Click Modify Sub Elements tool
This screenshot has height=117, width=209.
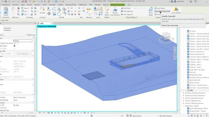(x=115, y=11)
